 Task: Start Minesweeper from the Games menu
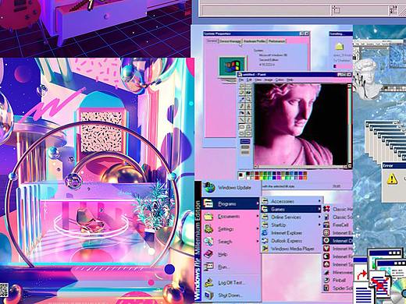tap(338, 272)
